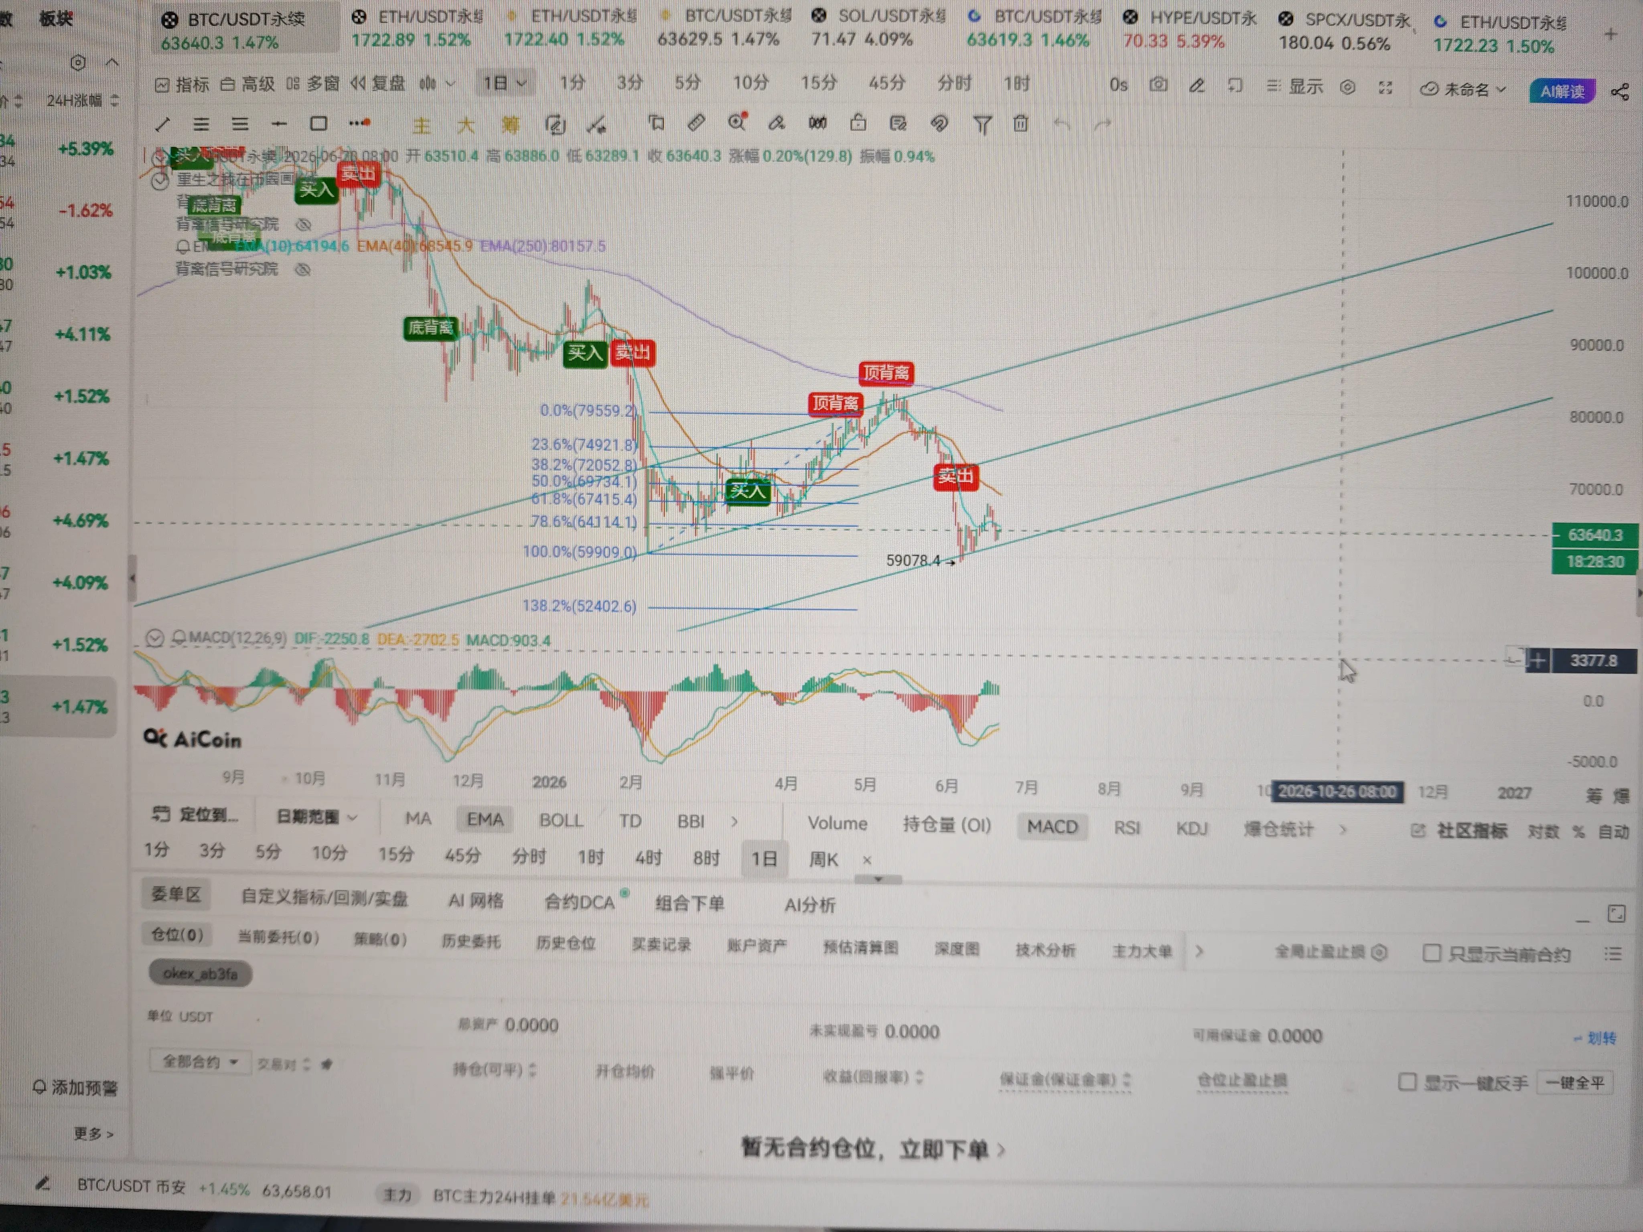This screenshot has height=1232, width=1643.
Task: Open the 日期范围 dropdown
Action: tap(316, 817)
